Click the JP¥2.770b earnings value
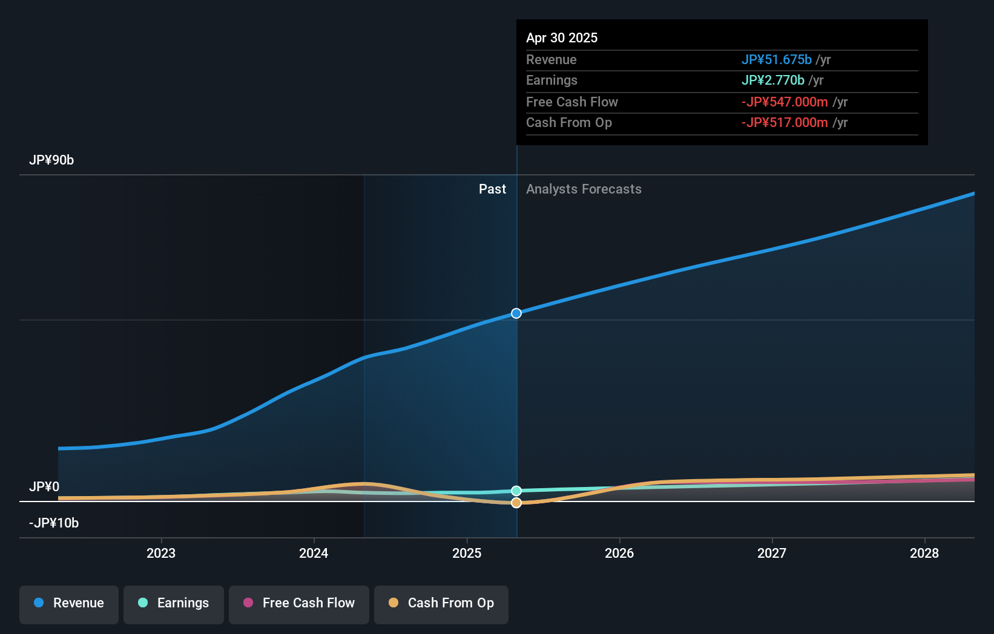 (773, 80)
